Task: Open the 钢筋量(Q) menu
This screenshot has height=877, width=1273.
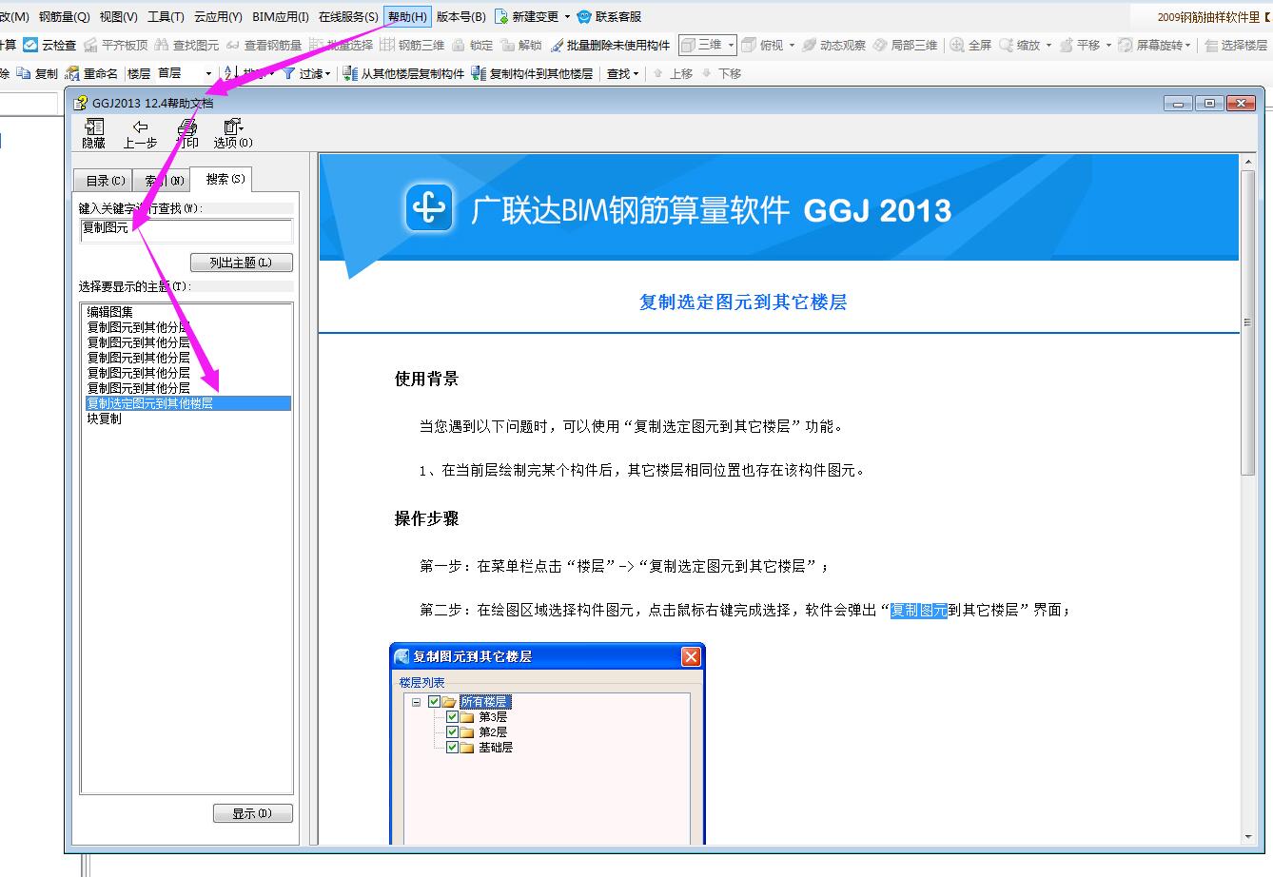Action: click(64, 16)
